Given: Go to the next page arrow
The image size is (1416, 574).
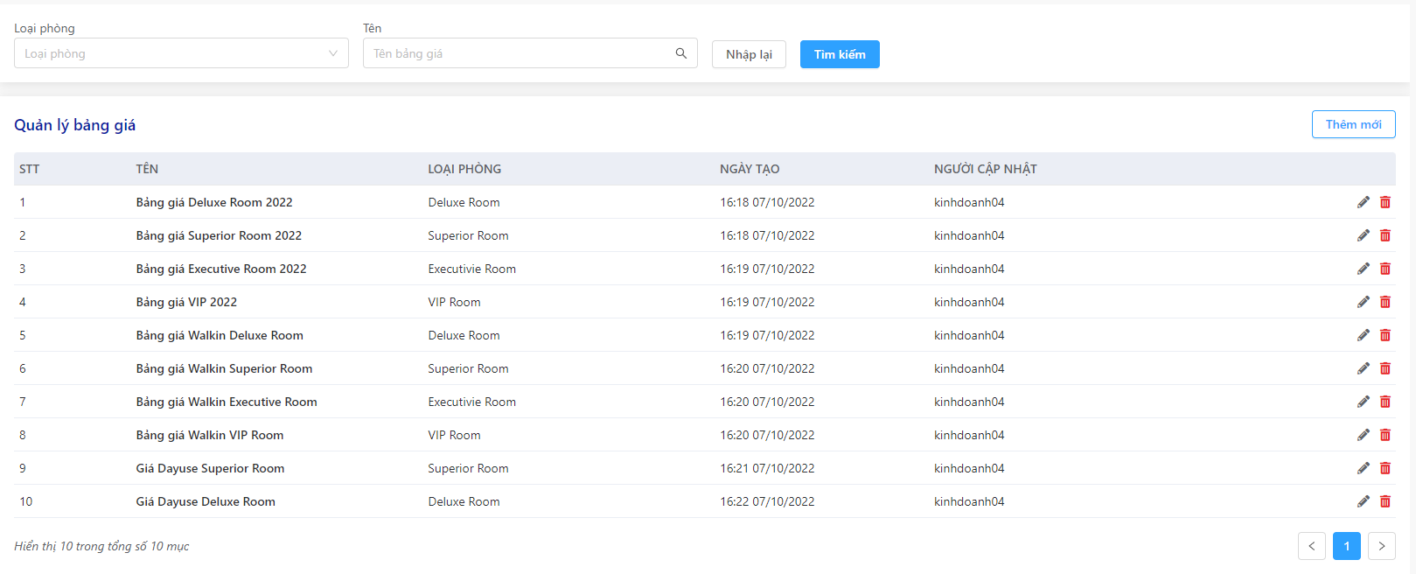Looking at the screenshot, I should [1381, 546].
